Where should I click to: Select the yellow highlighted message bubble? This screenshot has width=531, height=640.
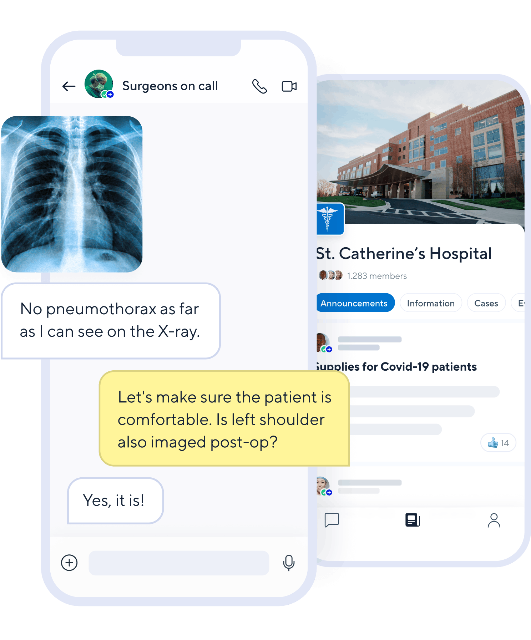pyautogui.click(x=224, y=418)
